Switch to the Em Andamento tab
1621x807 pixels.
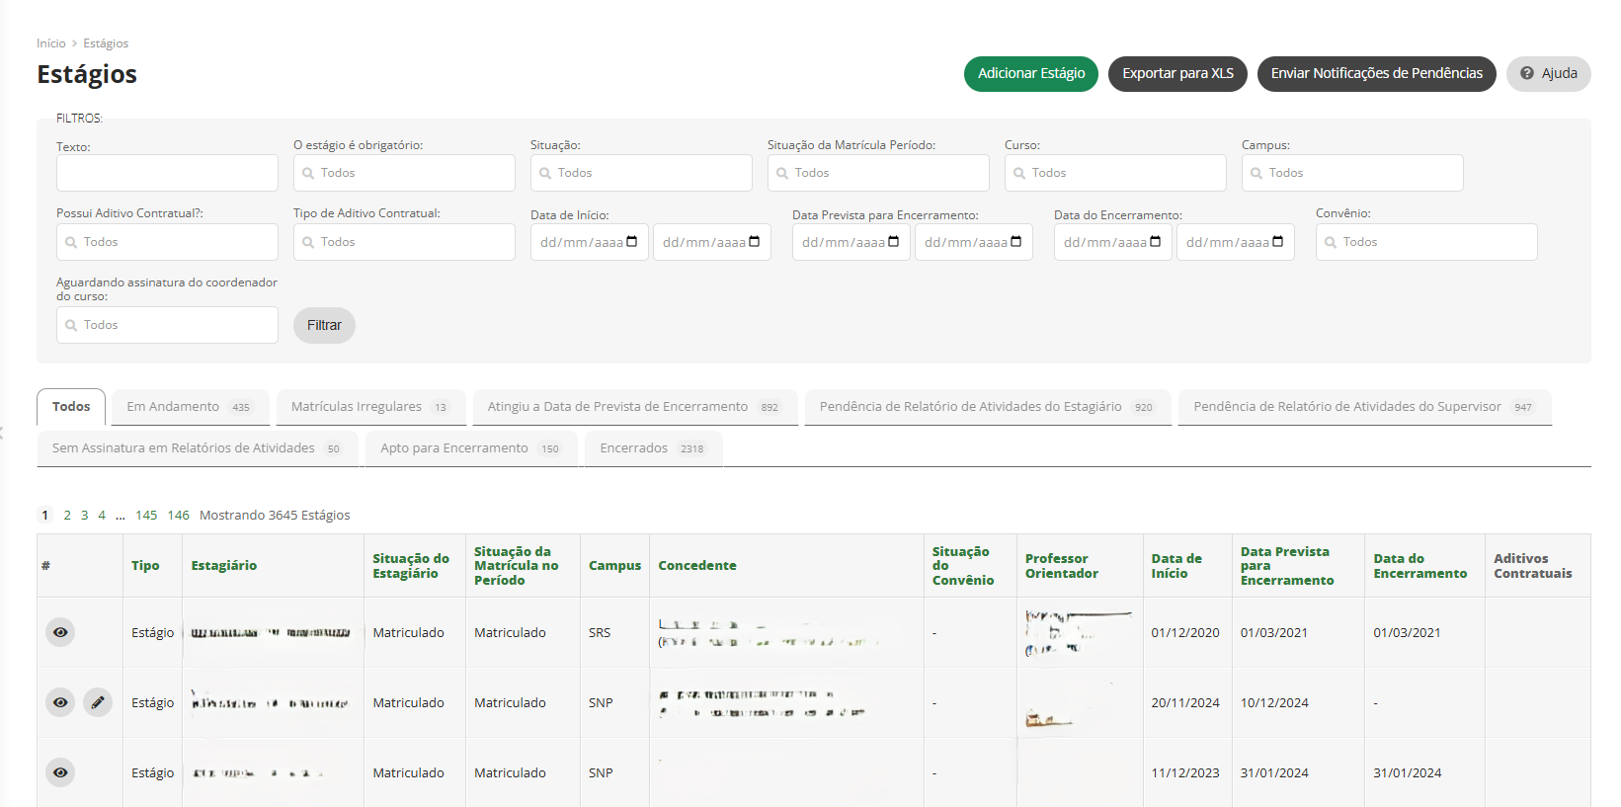(188, 407)
